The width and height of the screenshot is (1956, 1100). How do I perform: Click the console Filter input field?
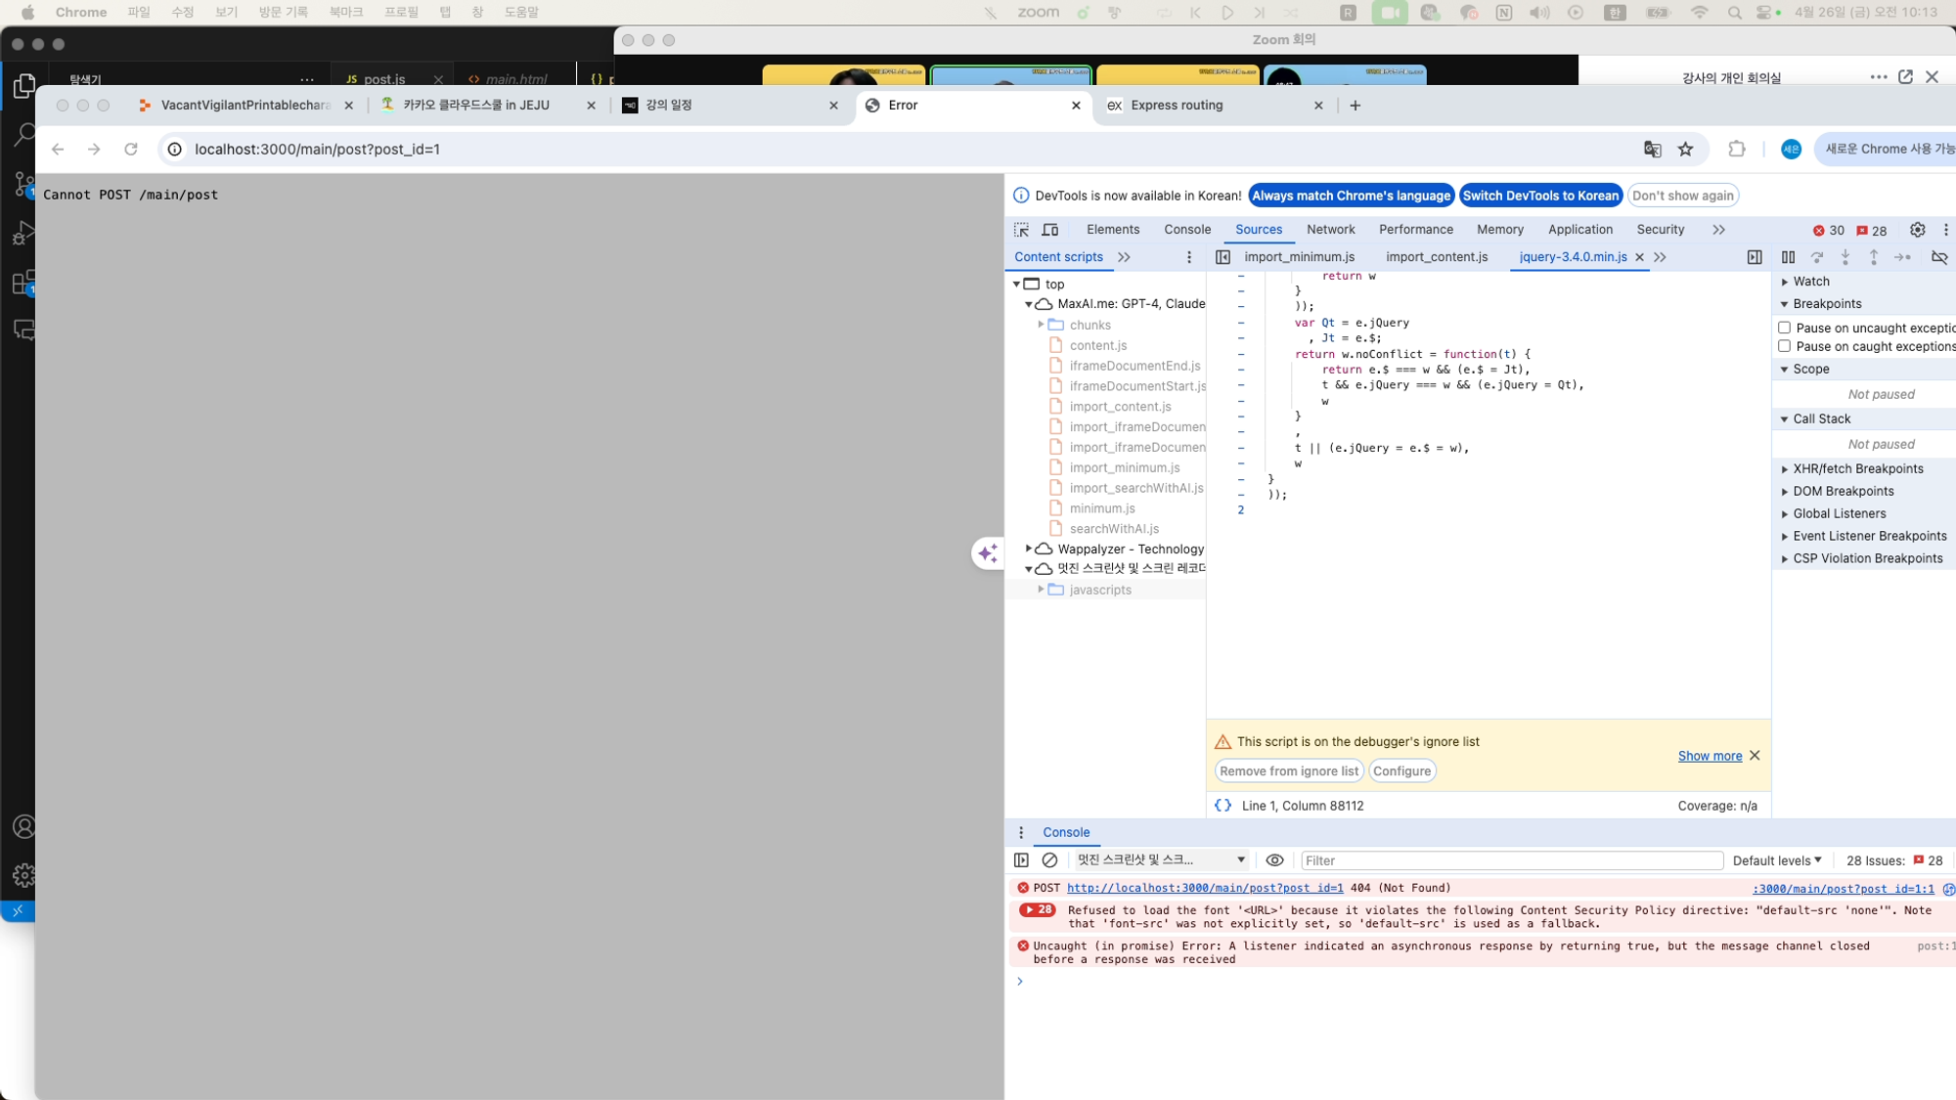tap(1511, 860)
